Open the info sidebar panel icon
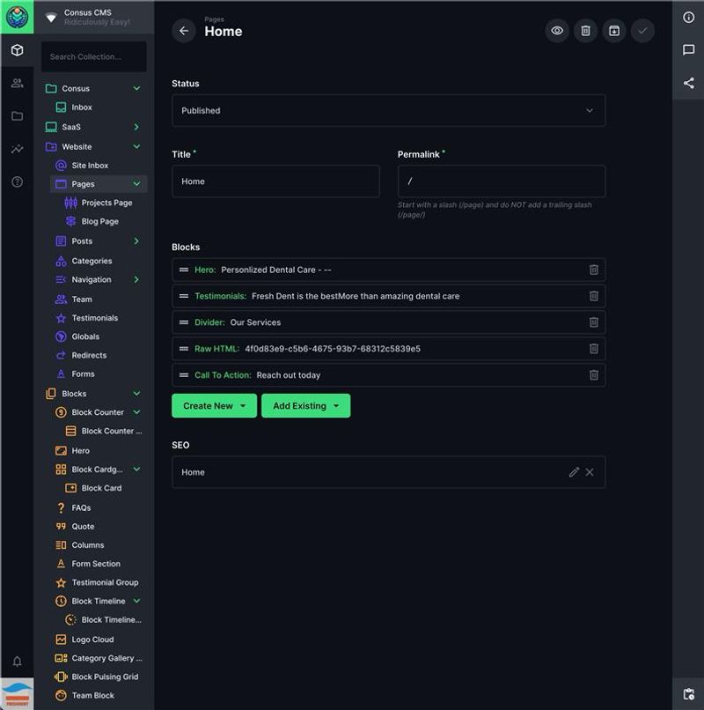Viewport: 704px width, 710px height. click(x=688, y=18)
